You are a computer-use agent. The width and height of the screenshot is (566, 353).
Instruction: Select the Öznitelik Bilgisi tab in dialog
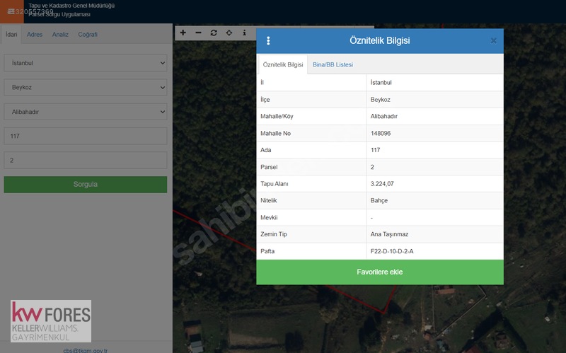pos(283,64)
